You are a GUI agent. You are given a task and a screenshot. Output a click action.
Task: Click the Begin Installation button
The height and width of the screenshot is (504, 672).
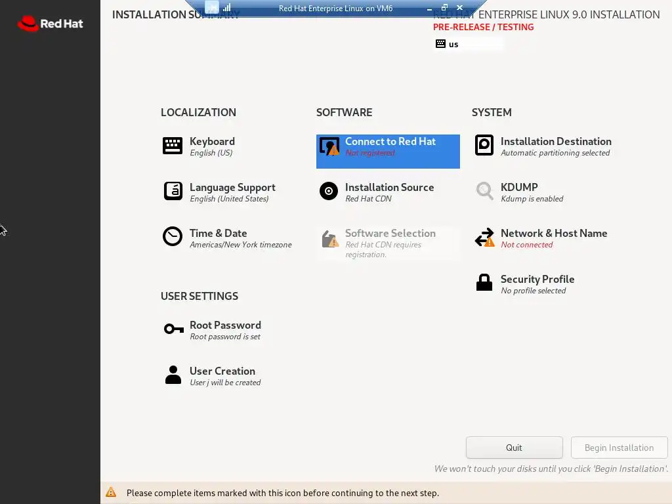point(619,448)
